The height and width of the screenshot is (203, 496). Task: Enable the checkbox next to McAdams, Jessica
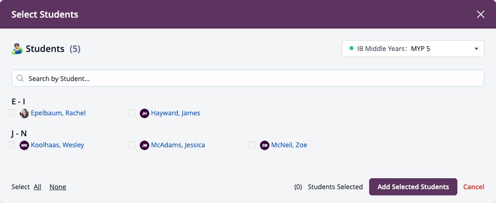click(132, 145)
